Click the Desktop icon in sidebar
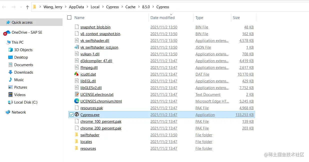Viewport: 309px width, 162px height. pos(10,57)
